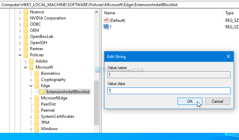The image size is (239, 140).
Task: Click the OK button
Action: (190, 101)
